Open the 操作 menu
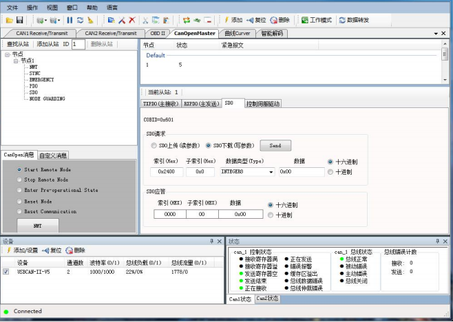The image size is (453, 322). [x=32, y=8]
